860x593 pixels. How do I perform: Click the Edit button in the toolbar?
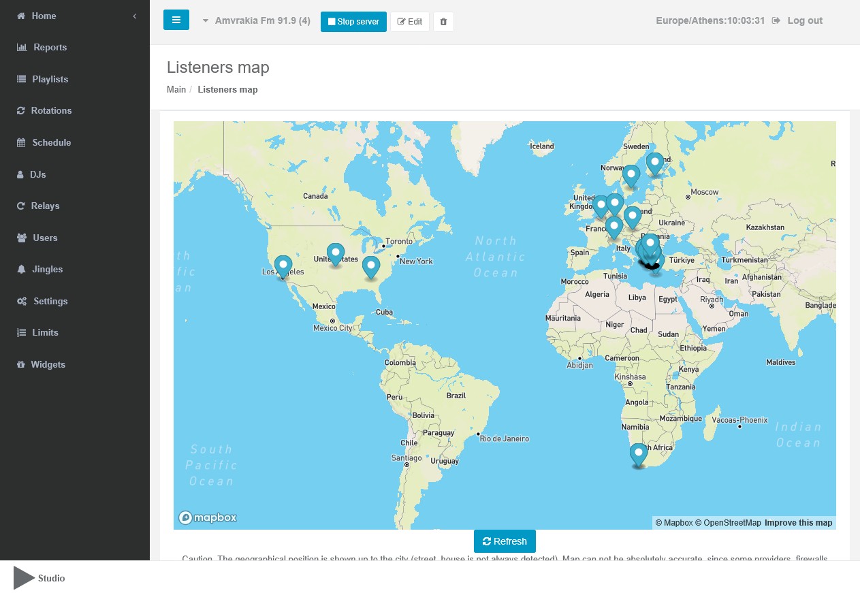click(409, 22)
